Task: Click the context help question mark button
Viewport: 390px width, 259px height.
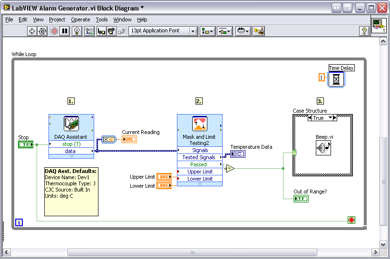Action: click(x=364, y=31)
